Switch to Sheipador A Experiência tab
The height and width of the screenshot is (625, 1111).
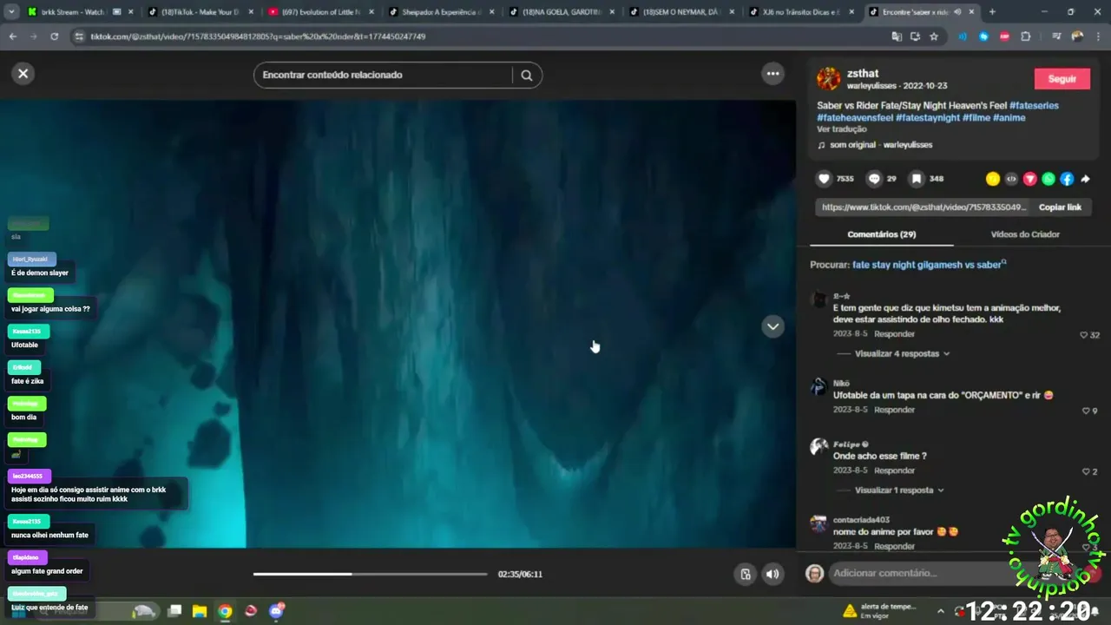[440, 12]
